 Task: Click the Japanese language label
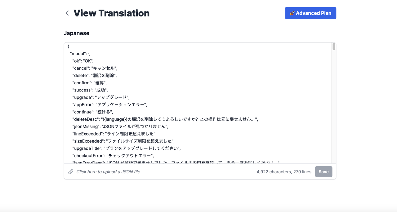pos(77,33)
